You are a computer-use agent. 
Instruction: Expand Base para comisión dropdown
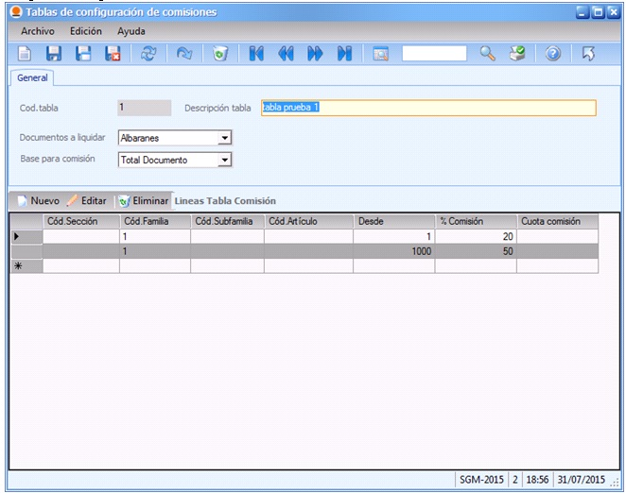224,161
